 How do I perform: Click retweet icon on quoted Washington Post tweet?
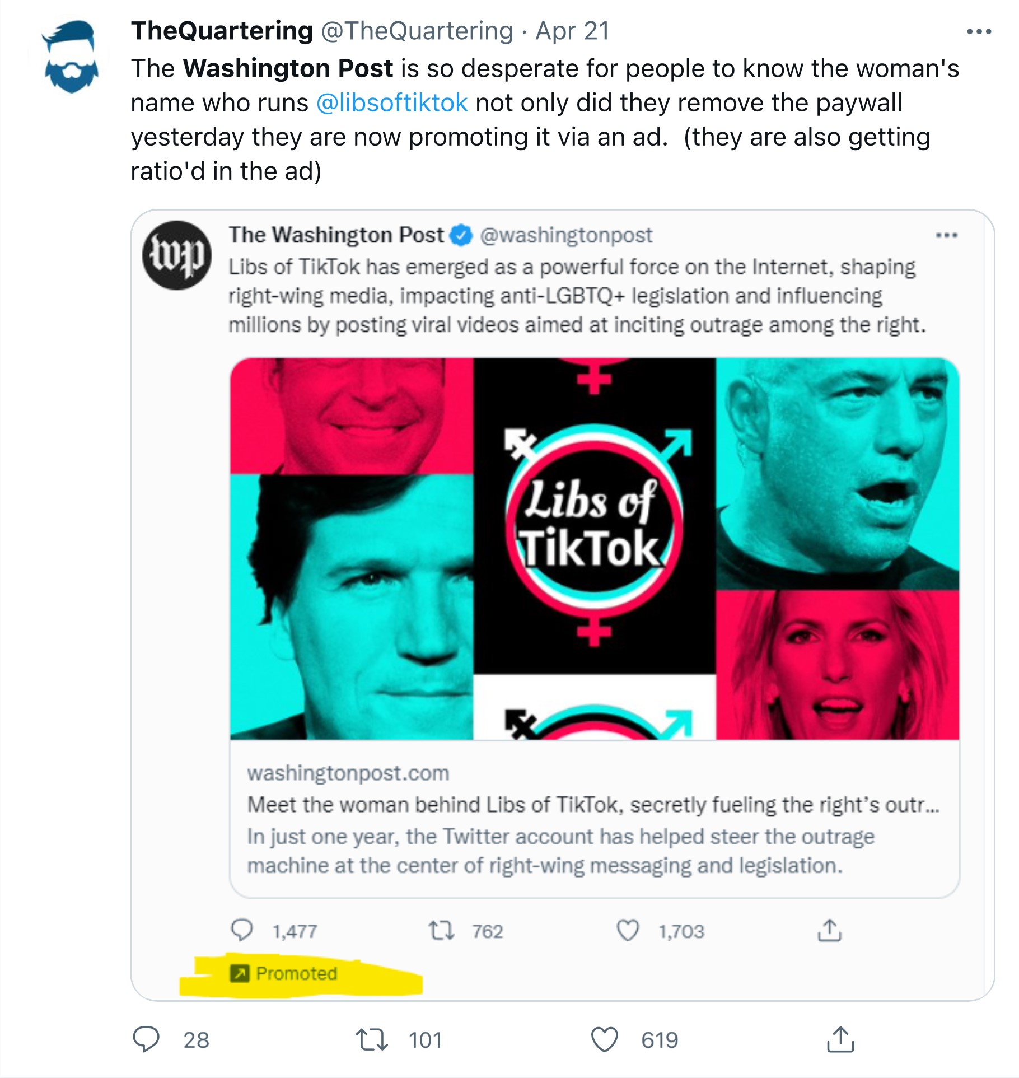click(441, 930)
